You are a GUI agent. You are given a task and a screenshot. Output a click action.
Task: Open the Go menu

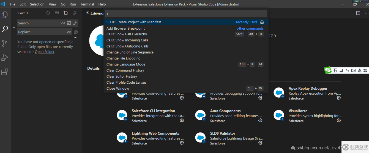(63, 4)
